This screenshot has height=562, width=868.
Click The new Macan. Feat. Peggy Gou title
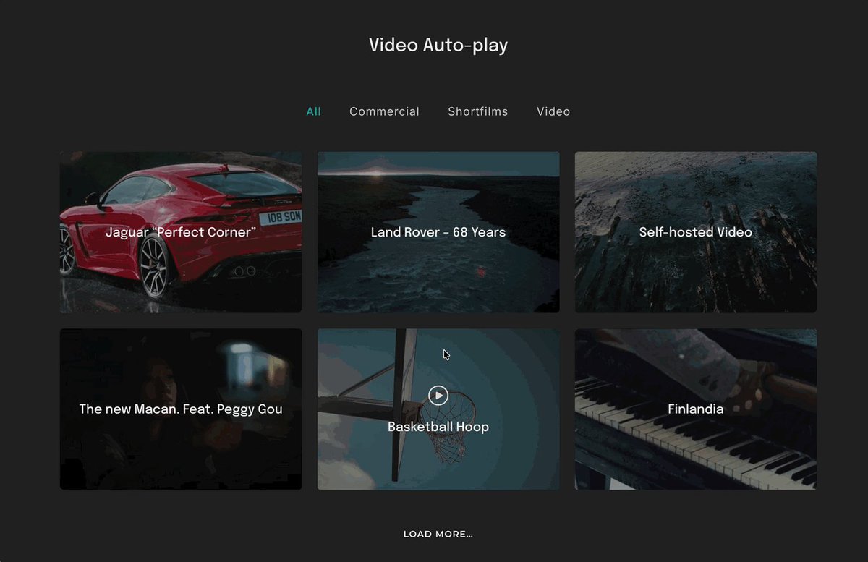click(181, 409)
